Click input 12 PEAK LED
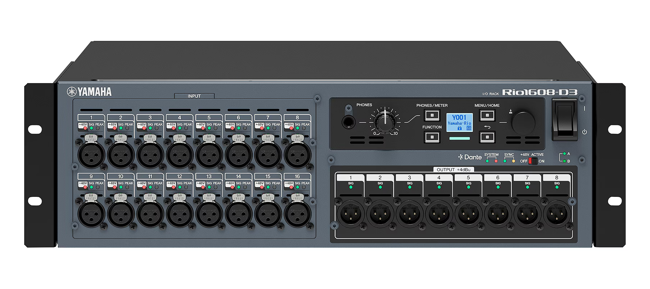This screenshot has width=650, height=289. click(186, 187)
